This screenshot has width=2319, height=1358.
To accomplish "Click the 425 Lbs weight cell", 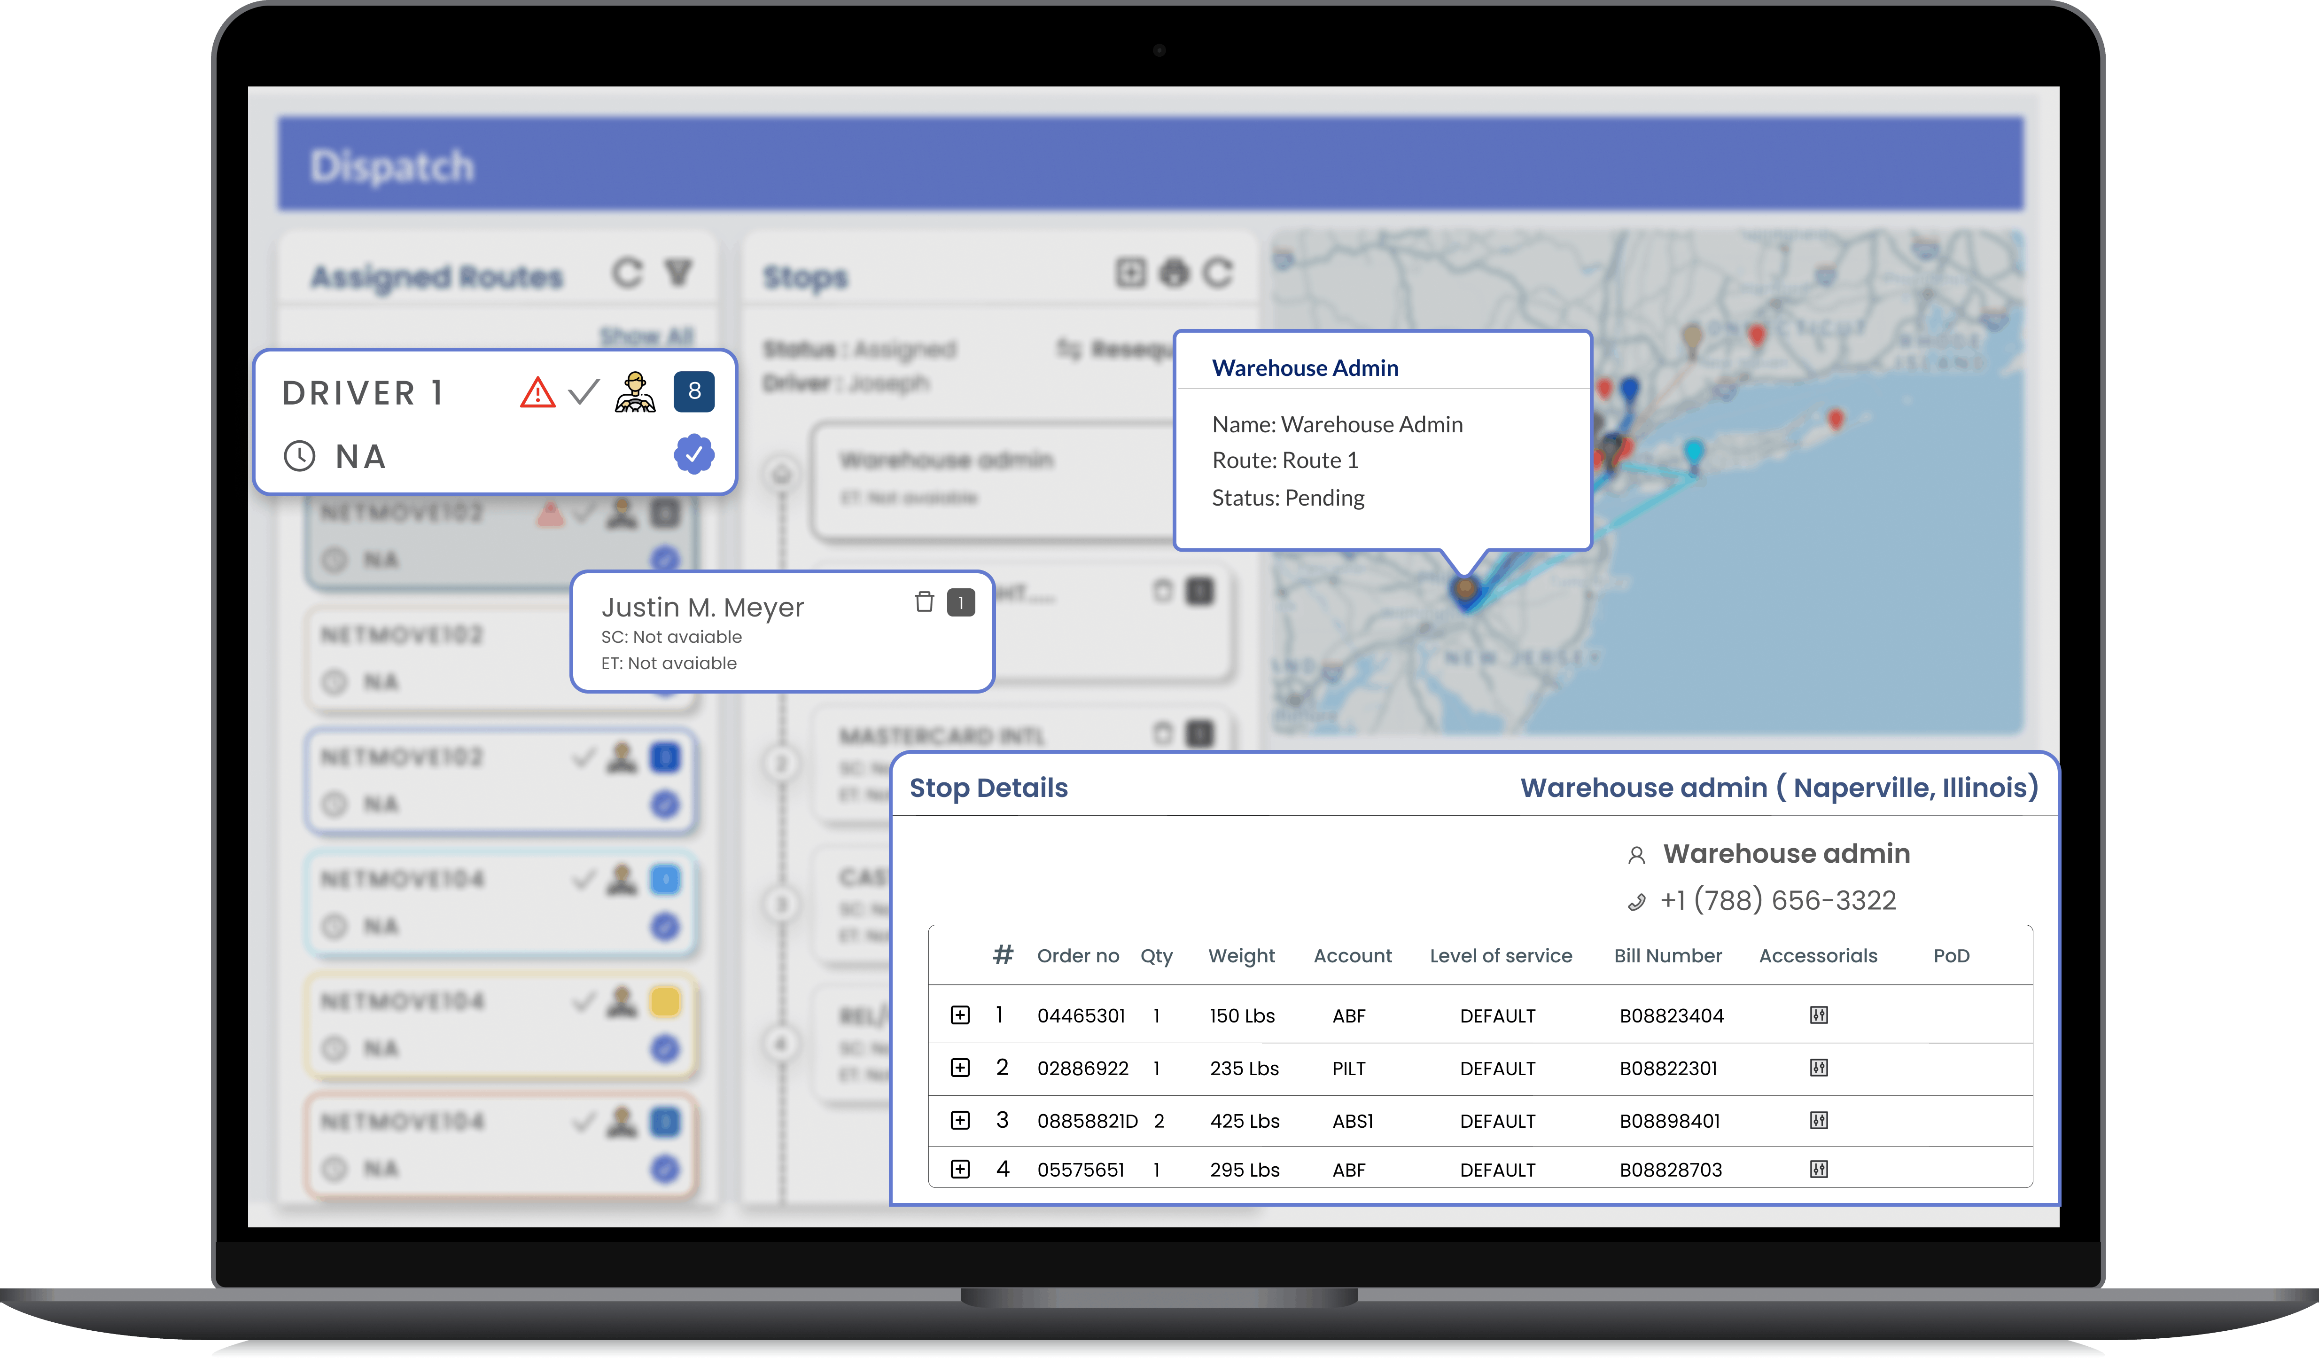I will coord(1244,1120).
